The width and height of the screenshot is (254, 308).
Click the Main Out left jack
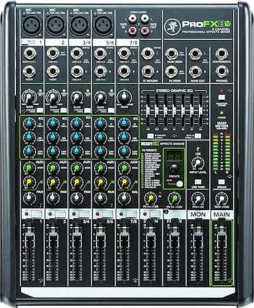tap(195, 53)
